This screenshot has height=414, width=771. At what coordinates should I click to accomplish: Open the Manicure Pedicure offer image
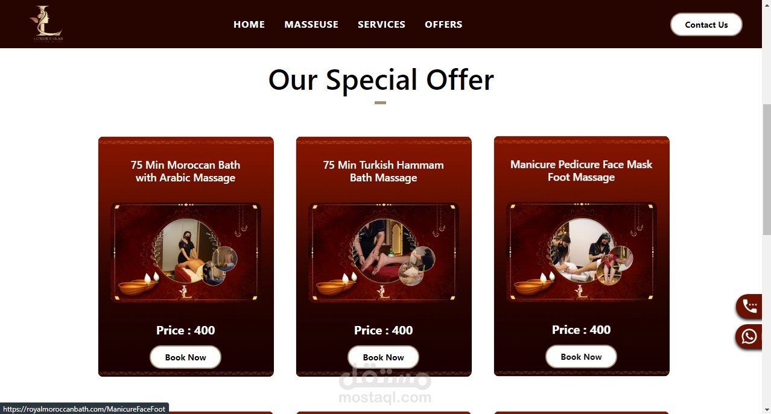pos(582,252)
